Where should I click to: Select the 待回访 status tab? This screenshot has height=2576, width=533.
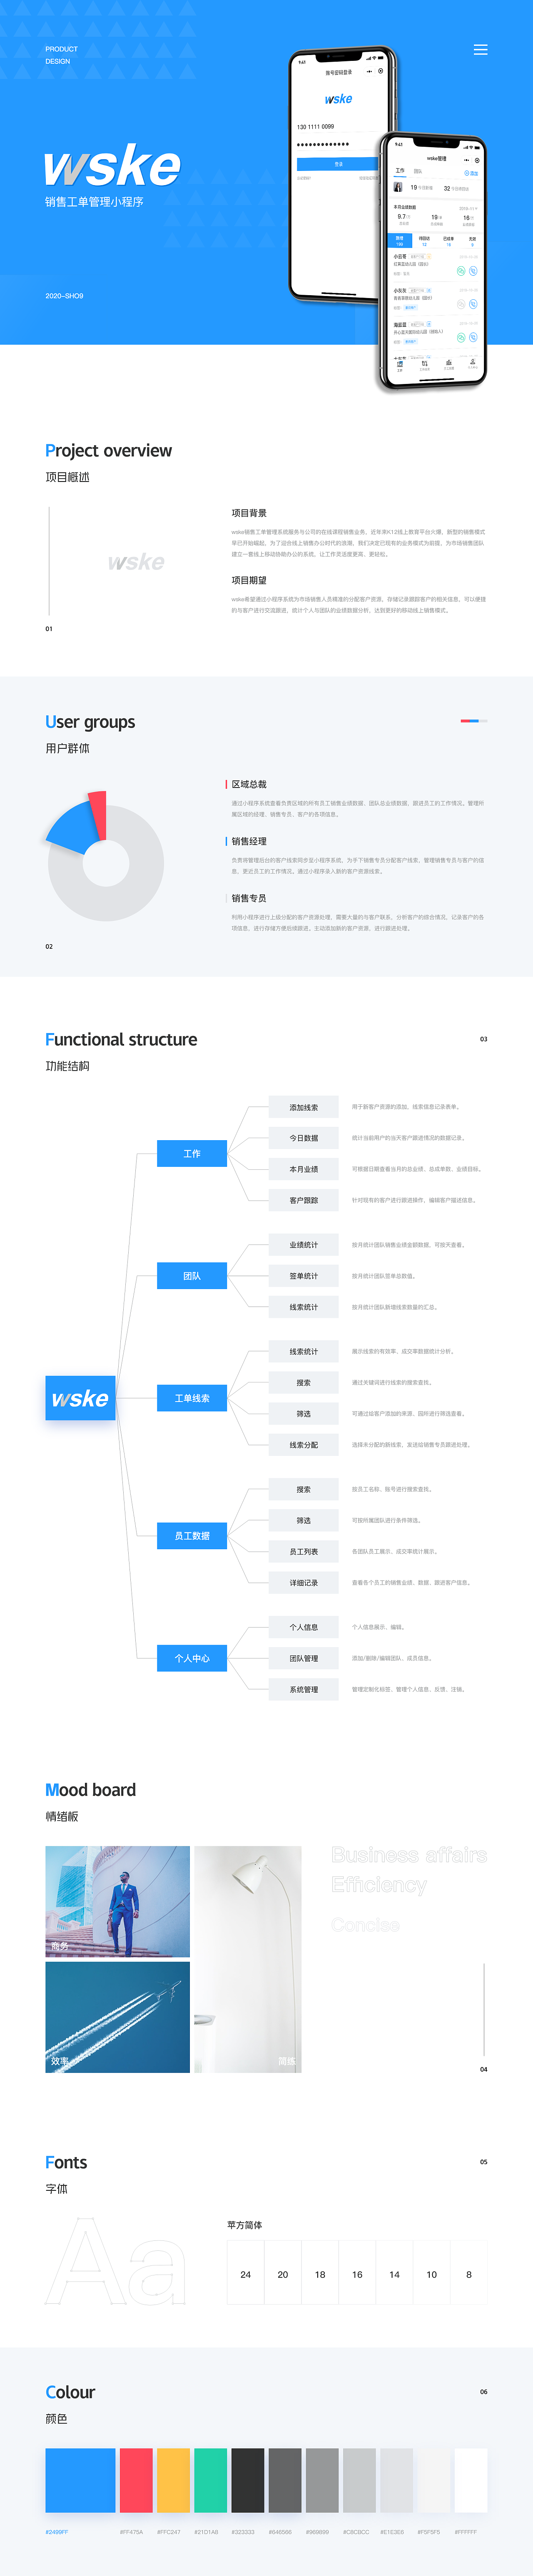click(x=424, y=240)
